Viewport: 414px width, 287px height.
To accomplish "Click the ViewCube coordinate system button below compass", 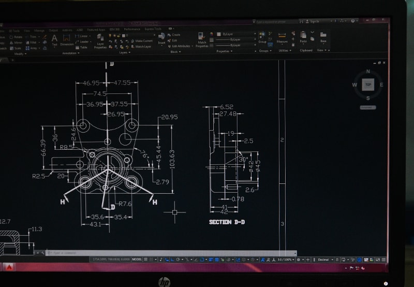I will point(368,108).
